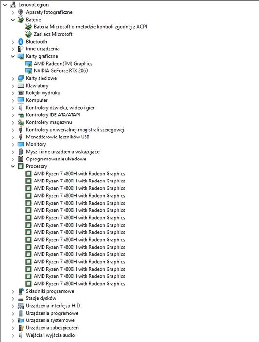
Task: Click the Karty sieciowe network icon
Action: 21,78
